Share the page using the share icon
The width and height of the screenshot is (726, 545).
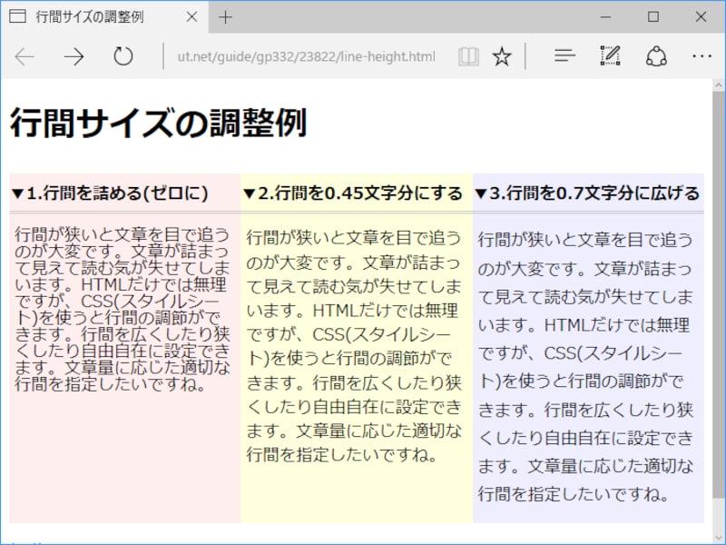click(655, 55)
